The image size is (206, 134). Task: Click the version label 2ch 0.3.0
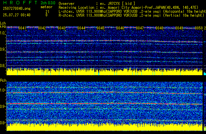tap(48, 3)
